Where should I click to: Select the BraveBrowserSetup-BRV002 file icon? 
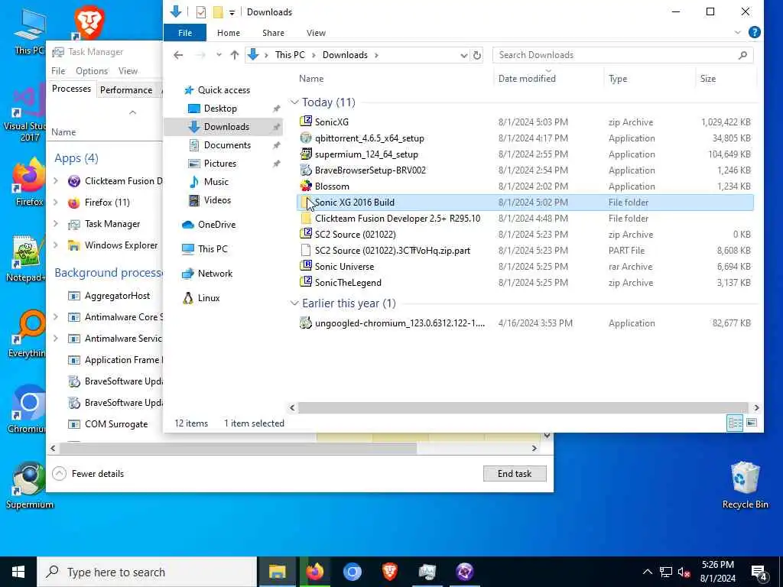point(306,170)
